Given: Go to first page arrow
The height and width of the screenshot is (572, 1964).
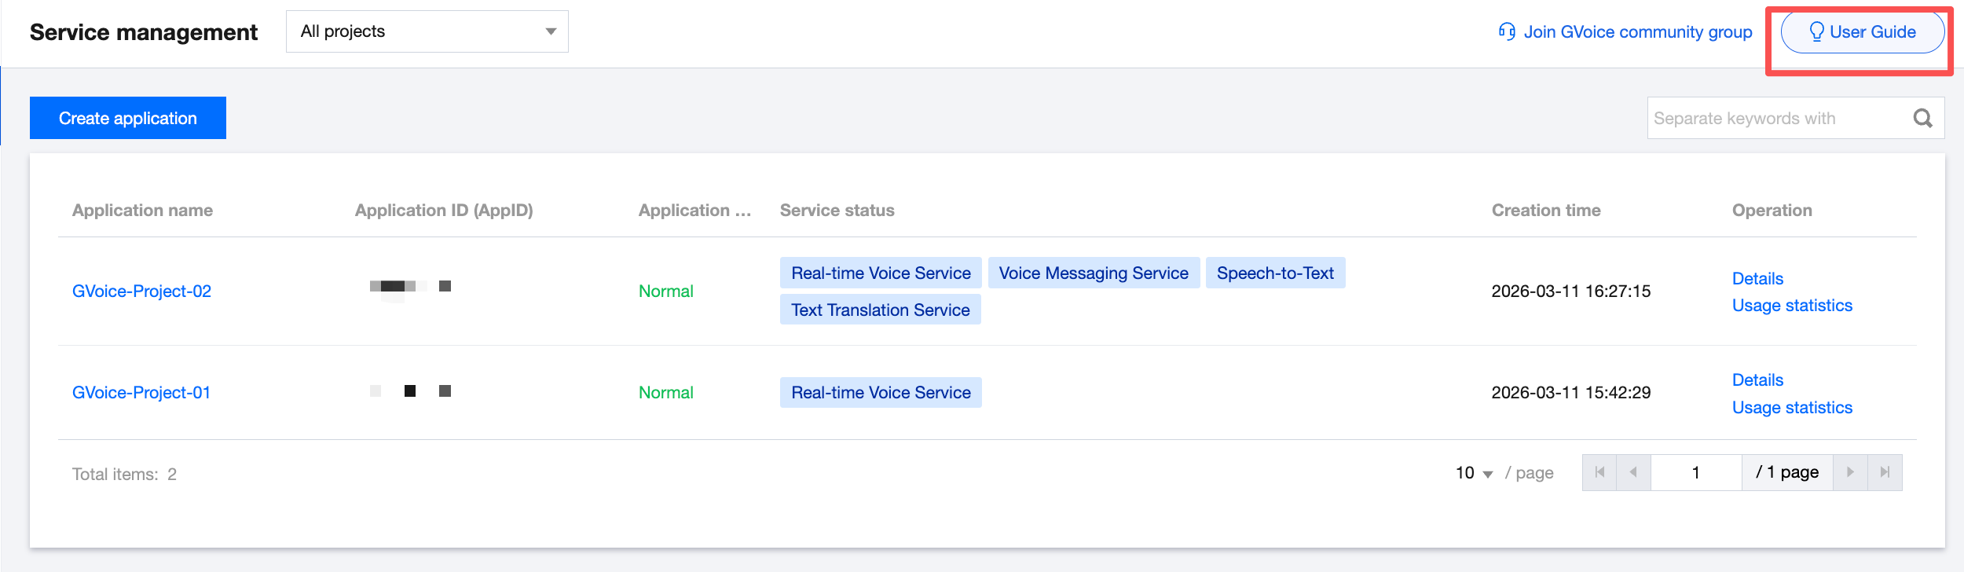Looking at the screenshot, I should click(x=1599, y=472).
